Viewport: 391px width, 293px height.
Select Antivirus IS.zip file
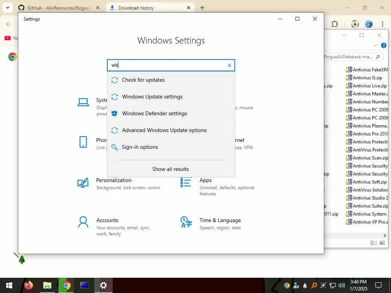coord(364,78)
